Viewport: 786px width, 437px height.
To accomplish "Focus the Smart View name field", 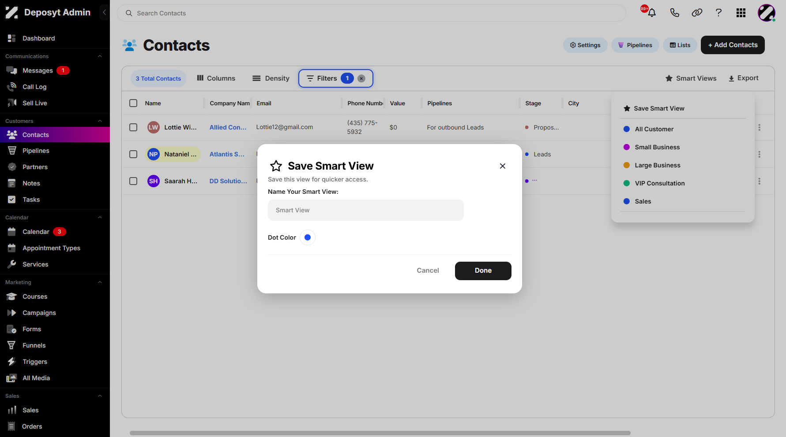I will [x=365, y=210].
